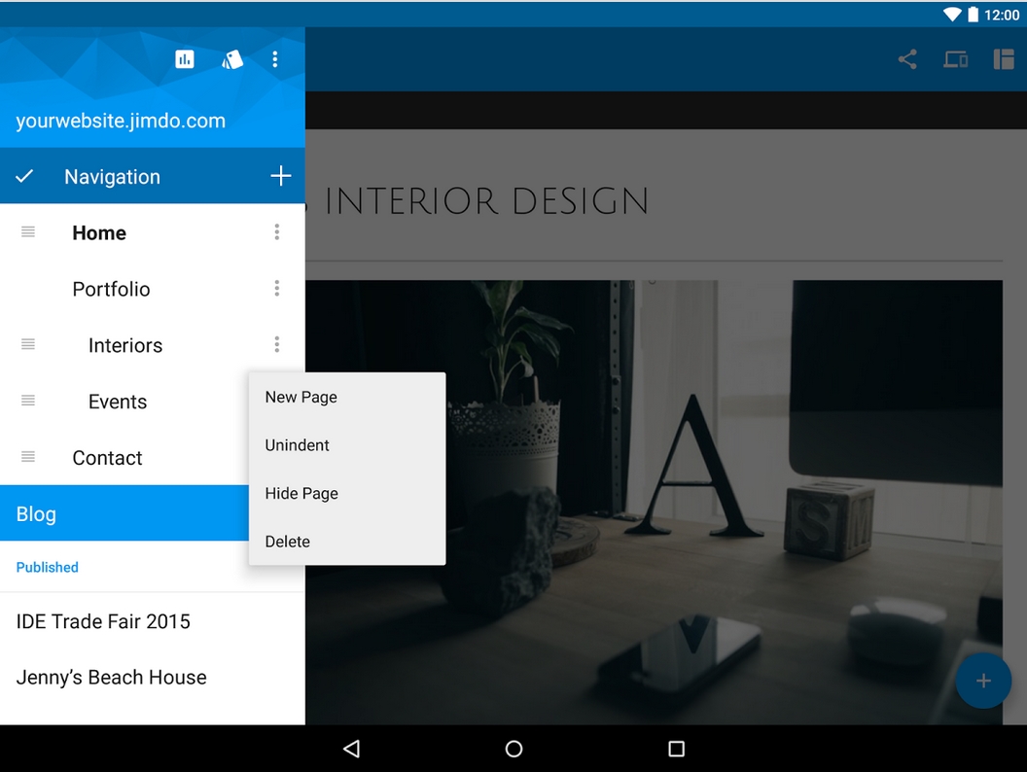Viewport: 1027px width, 772px height.
Task: Open the drawer overflow menu
Action: tap(275, 59)
